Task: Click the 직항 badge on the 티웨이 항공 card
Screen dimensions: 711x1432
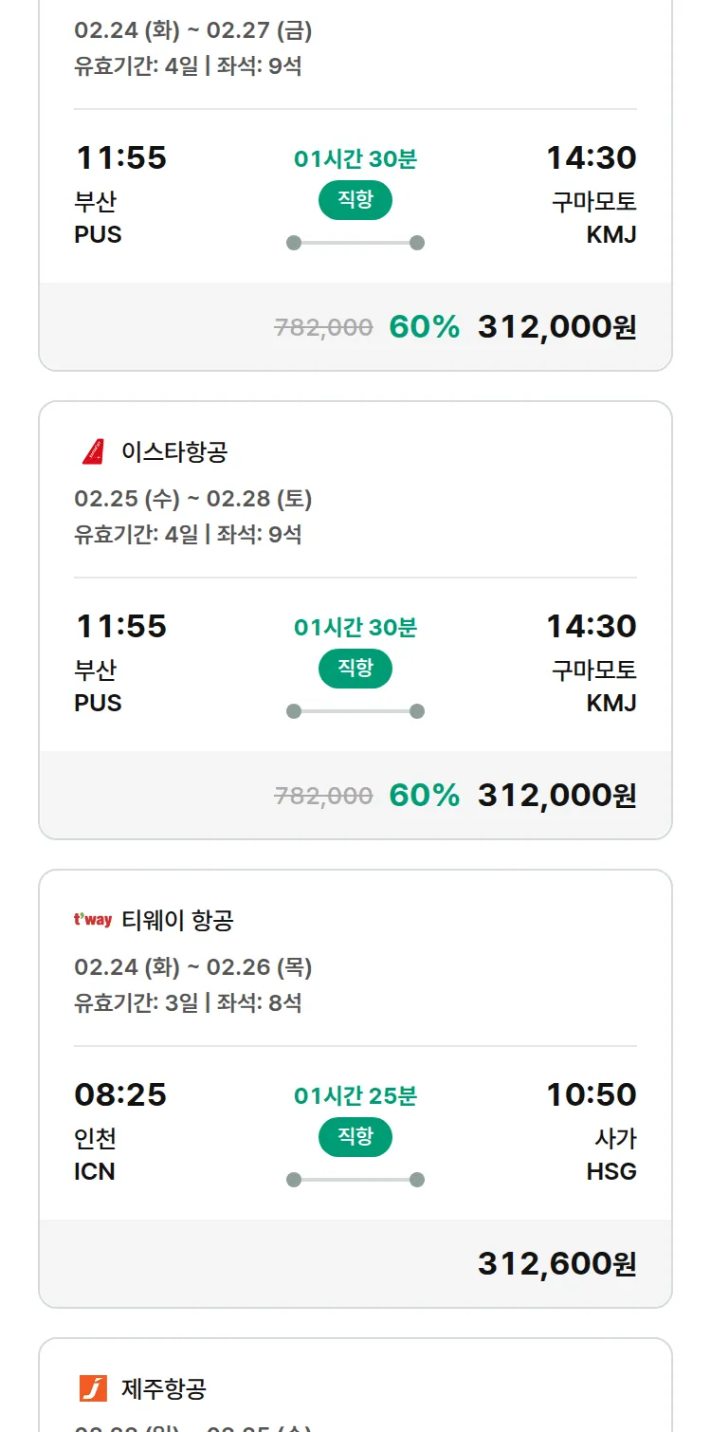Action: point(355,1137)
